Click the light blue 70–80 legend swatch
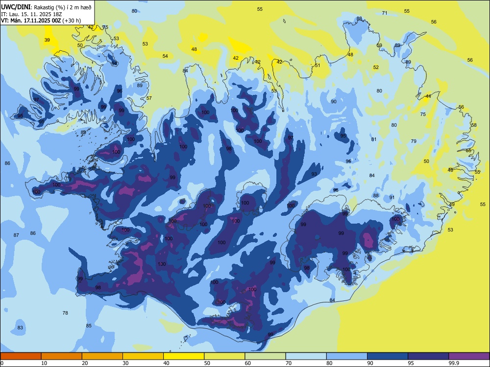This screenshot has height=367, width=490. [x=306, y=356]
